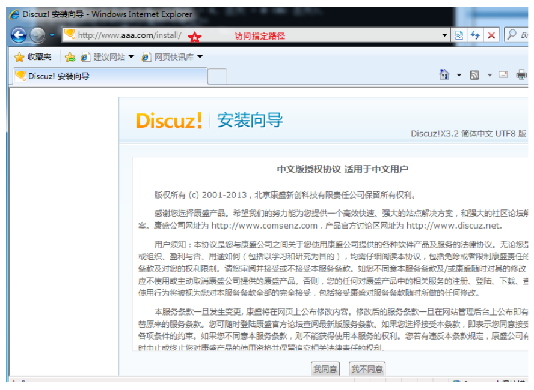
Task: Click the Add to Favorites Bar star icon
Action: point(70,57)
